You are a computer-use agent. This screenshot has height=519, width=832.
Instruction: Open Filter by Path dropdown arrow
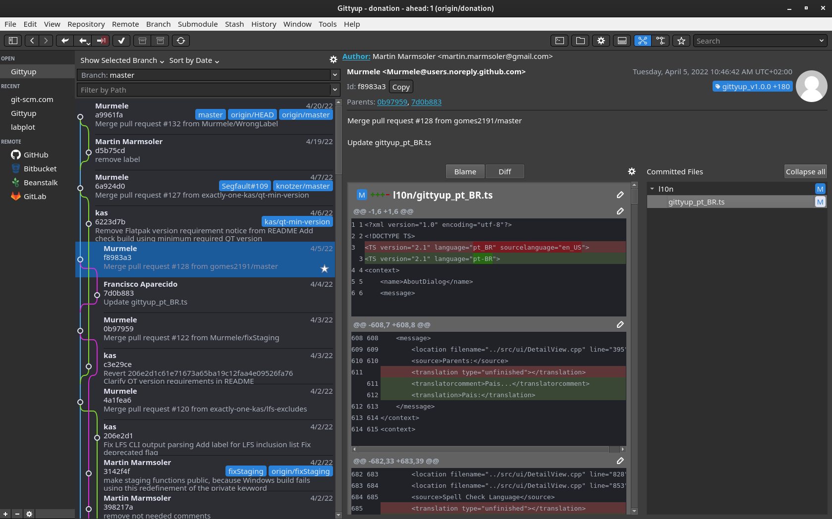pos(335,90)
